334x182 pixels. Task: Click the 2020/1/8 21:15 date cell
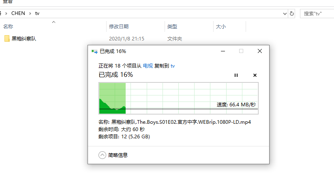pyautogui.click(x=126, y=39)
